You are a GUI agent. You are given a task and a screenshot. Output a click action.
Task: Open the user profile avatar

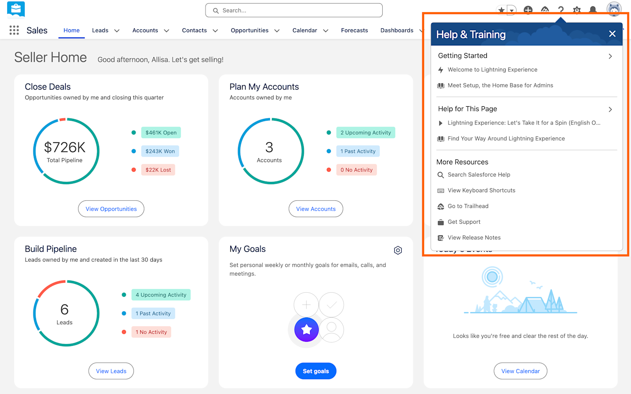(x=614, y=9)
